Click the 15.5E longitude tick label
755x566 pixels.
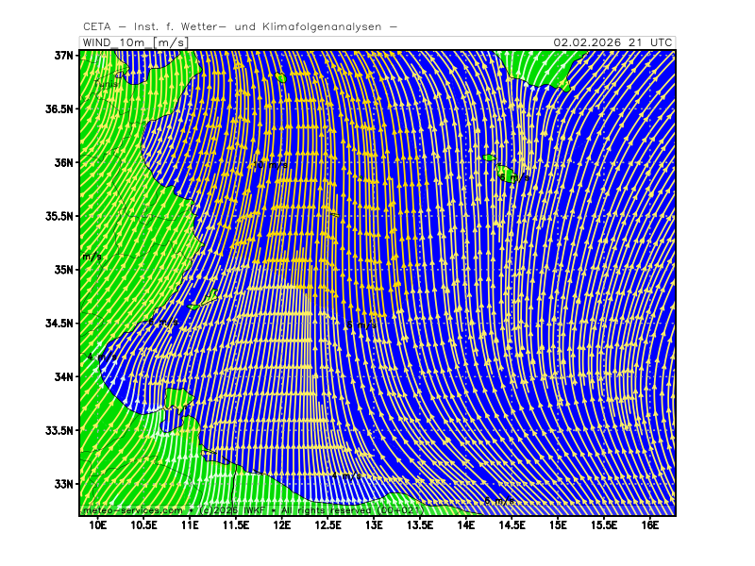pyautogui.click(x=604, y=524)
